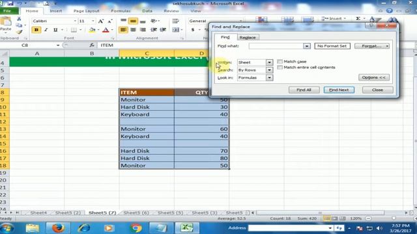Click Align Text Right icon
This screenshot has width=417, height=234.
click(143, 30)
